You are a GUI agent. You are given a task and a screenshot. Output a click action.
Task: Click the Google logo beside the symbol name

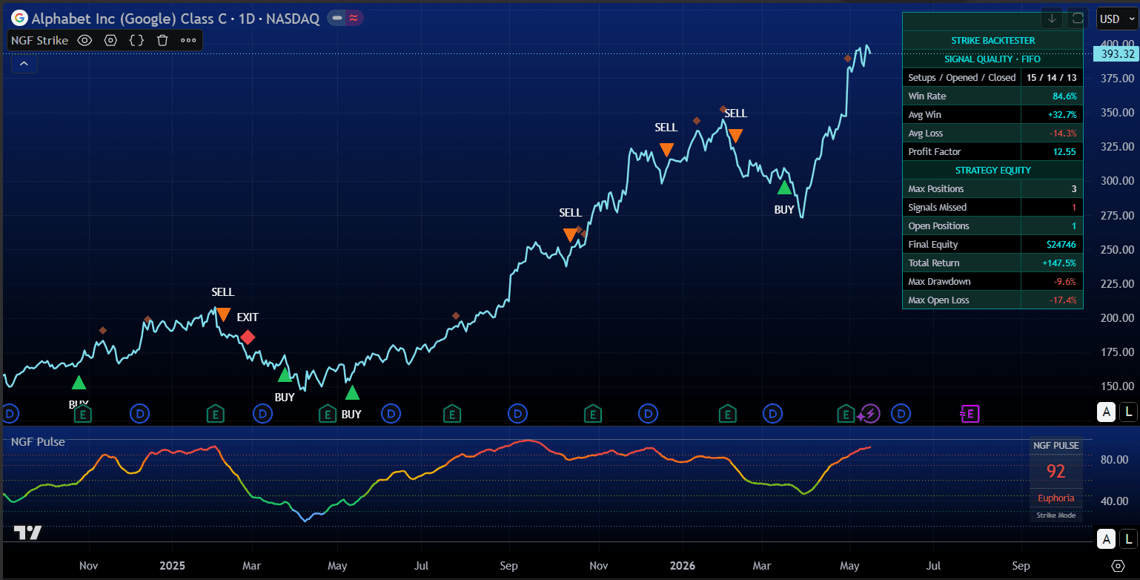[20, 19]
